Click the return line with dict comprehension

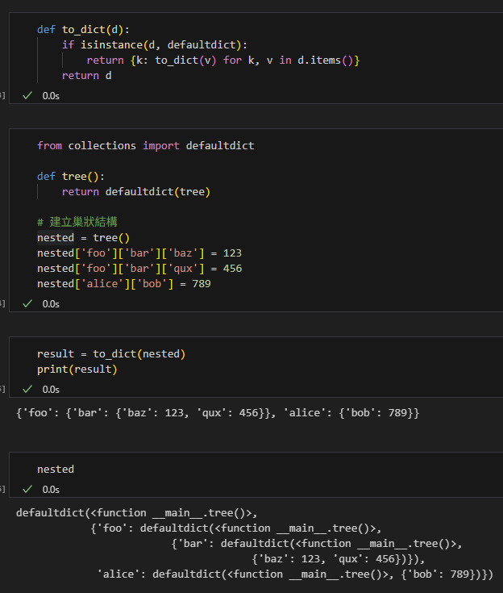pos(223,61)
